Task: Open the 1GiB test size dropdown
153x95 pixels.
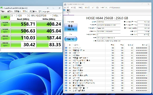Action: [x=22, y=16]
